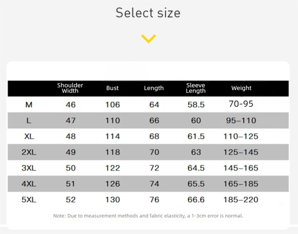Click the 'Select size' heading
Viewport: 298px width, 234px height.
[148, 13]
